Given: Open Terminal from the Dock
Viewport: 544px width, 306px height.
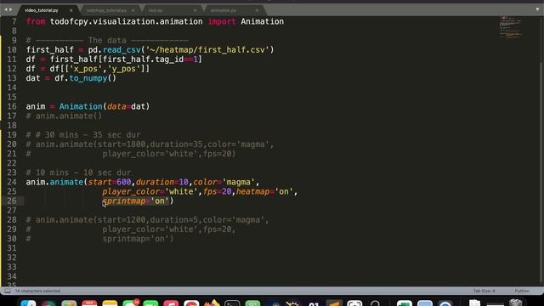Looking at the screenshot, I should 232,303.
